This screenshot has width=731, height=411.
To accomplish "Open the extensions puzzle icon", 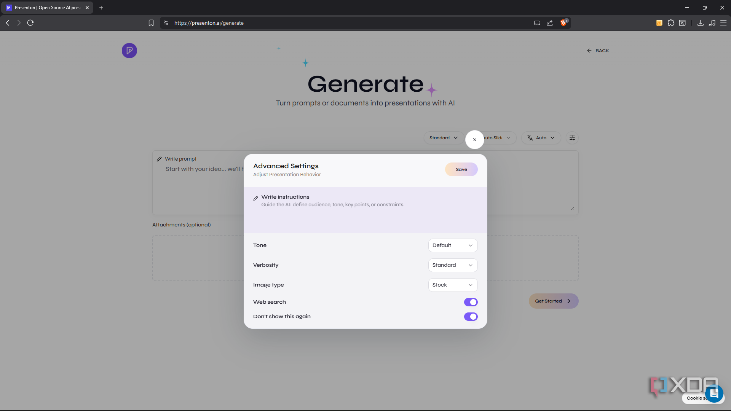I will pos(671,23).
